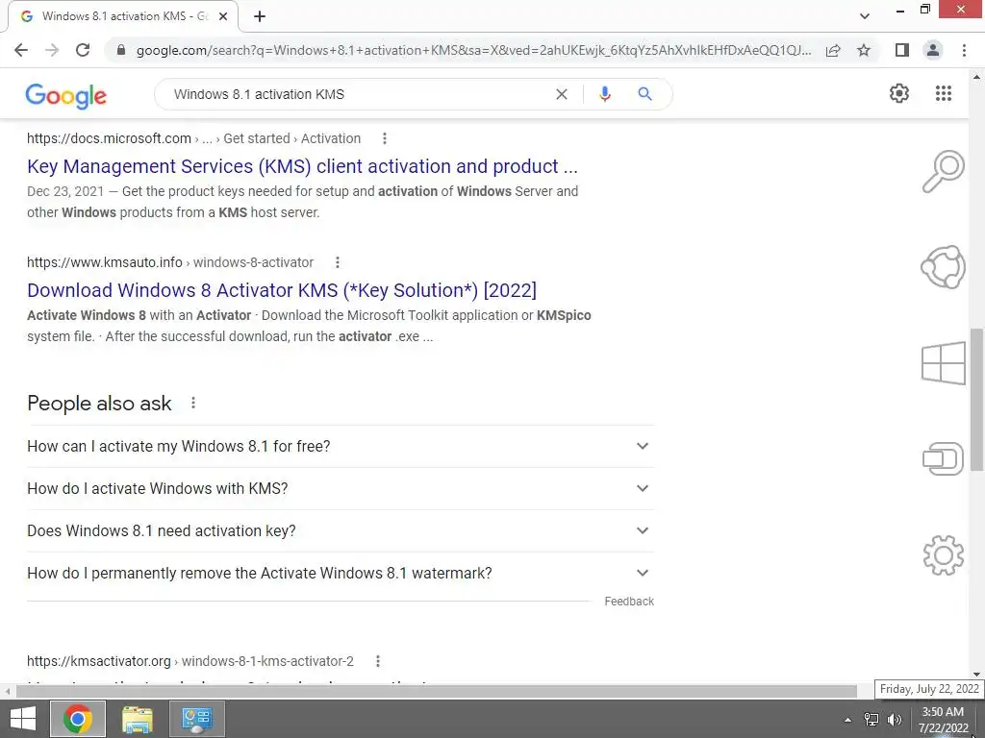Open more options for docs.microsoft.com result

(x=385, y=138)
